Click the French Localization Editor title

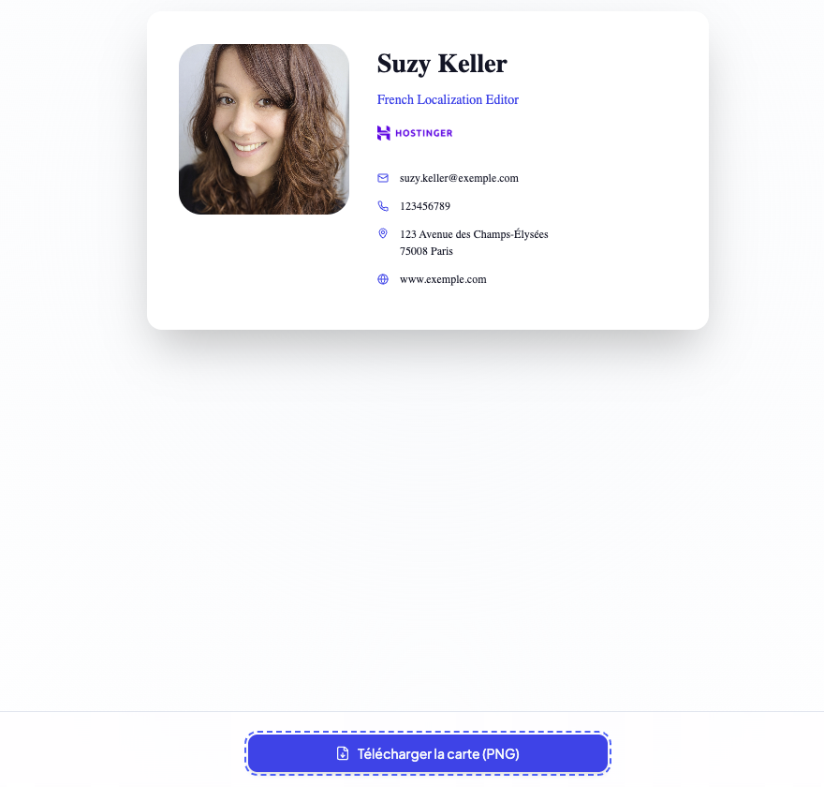[x=448, y=99]
